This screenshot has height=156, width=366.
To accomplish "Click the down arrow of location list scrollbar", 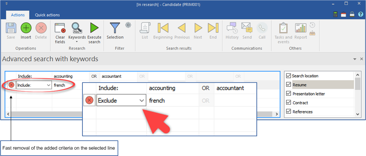I will click(x=358, y=114).
